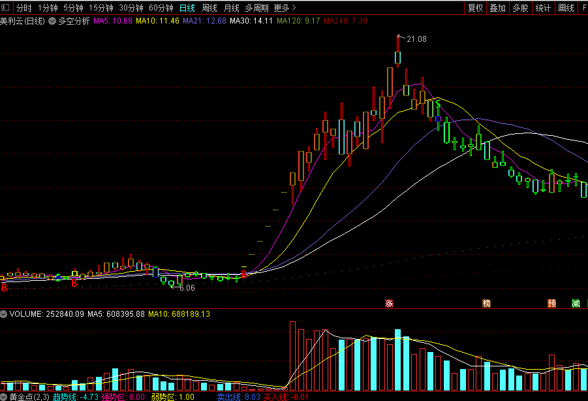The height and width of the screenshot is (401, 588).
Task: Select the 5分钟 period tab
Action: click(73, 8)
